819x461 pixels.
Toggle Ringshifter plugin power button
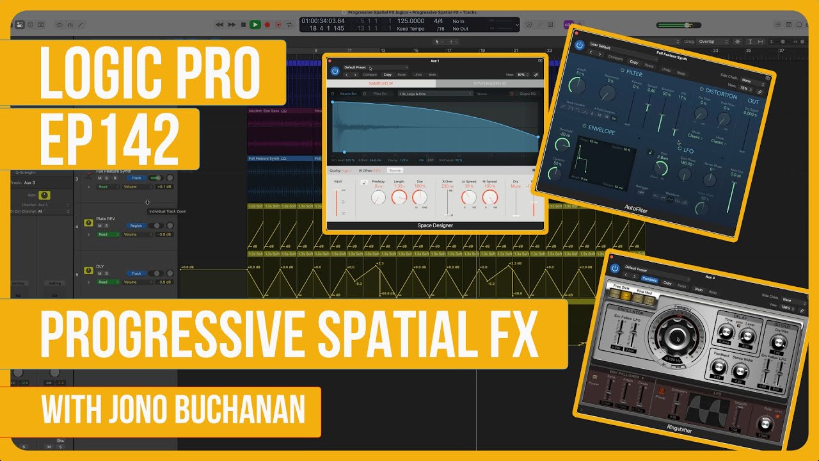click(x=614, y=268)
